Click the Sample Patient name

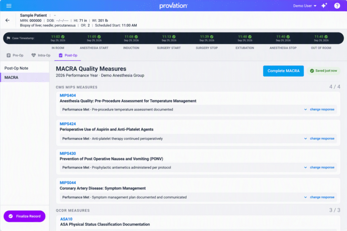(x=33, y=15)
